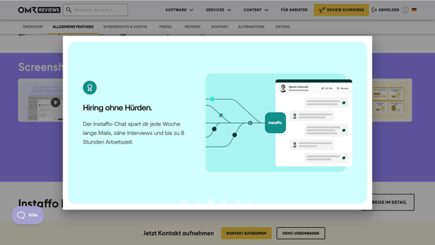This screenshot has height=245, width=435.
Task: Go to the Artikel tab
Action: pyautogui.click(x=283, y=27)
